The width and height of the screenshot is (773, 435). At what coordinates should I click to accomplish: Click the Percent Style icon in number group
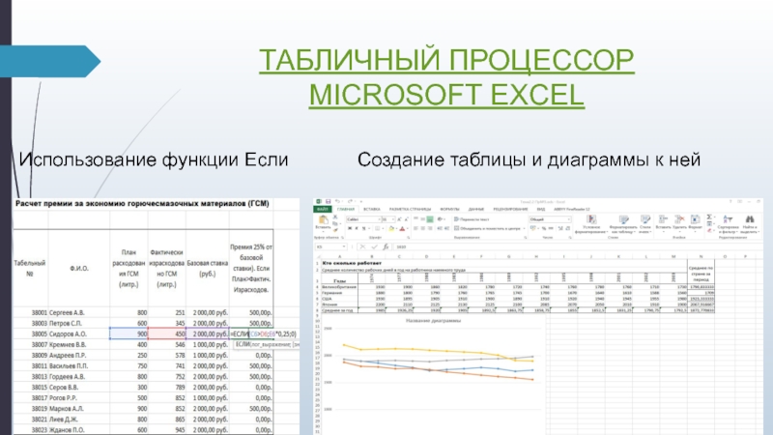tap(544, 228)
